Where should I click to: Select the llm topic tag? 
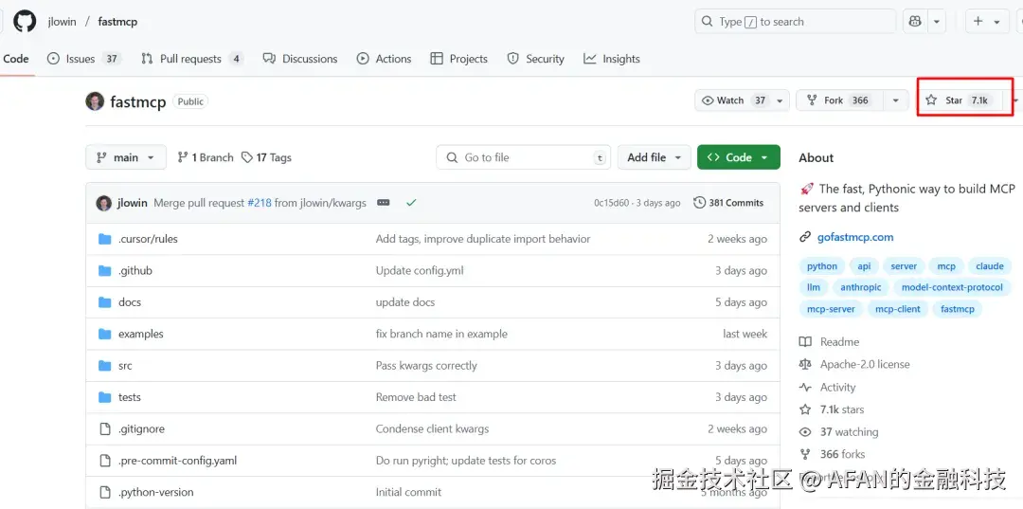pos(814,287)
